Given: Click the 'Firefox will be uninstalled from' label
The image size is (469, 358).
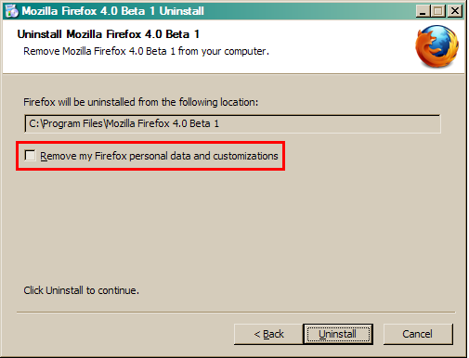Looking at the screenshot, I should click(140, 102).
